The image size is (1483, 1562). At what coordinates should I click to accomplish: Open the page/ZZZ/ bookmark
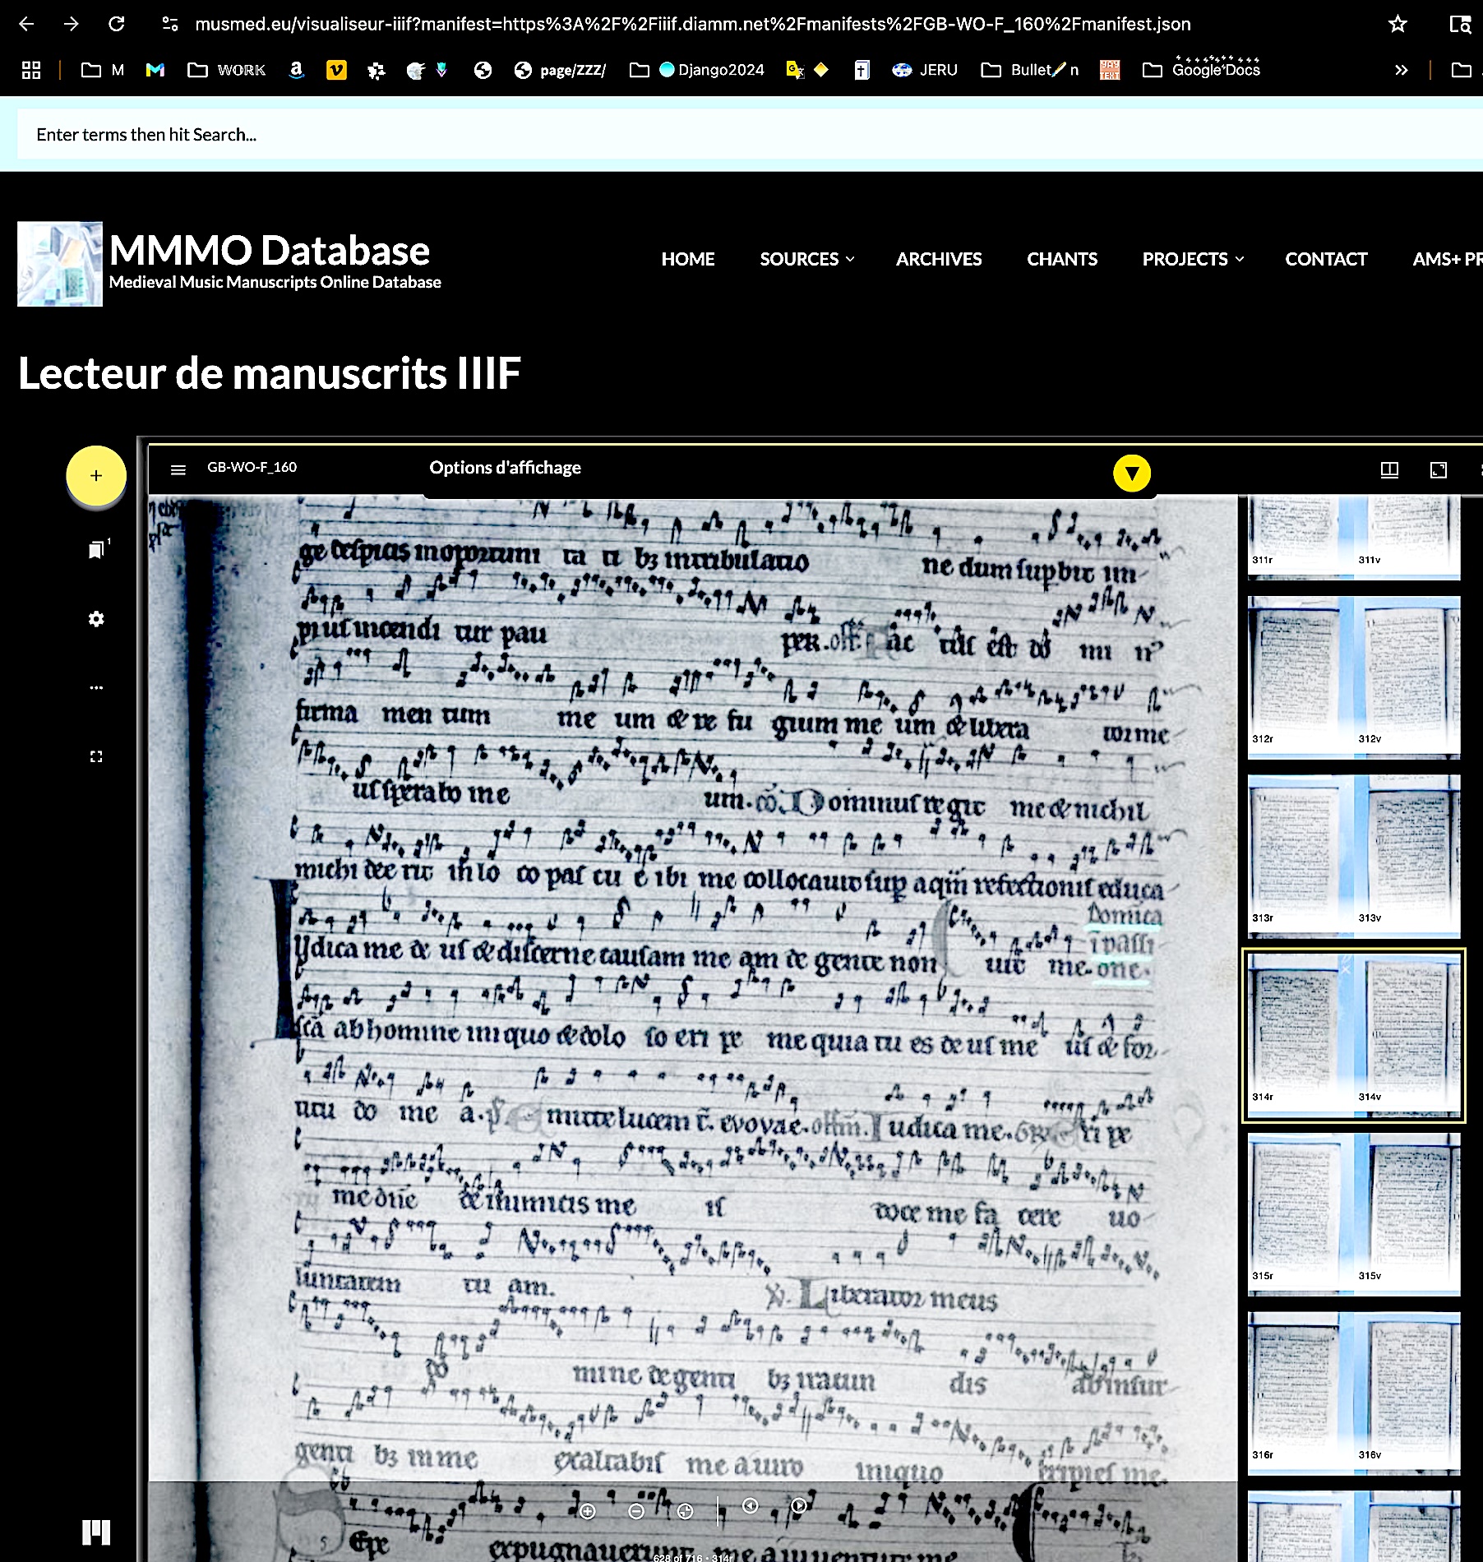point(560,70)
